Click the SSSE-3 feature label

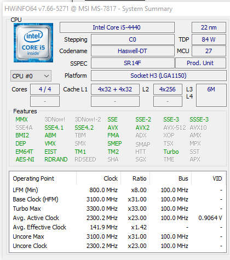pyautogui.click(x=199, y=119)
